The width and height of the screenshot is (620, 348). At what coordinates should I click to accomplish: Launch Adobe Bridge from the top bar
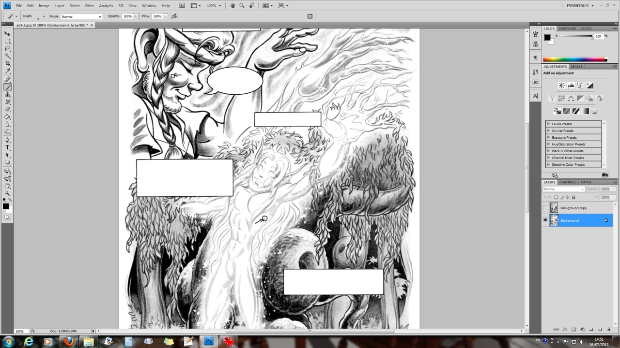[182, 6]
